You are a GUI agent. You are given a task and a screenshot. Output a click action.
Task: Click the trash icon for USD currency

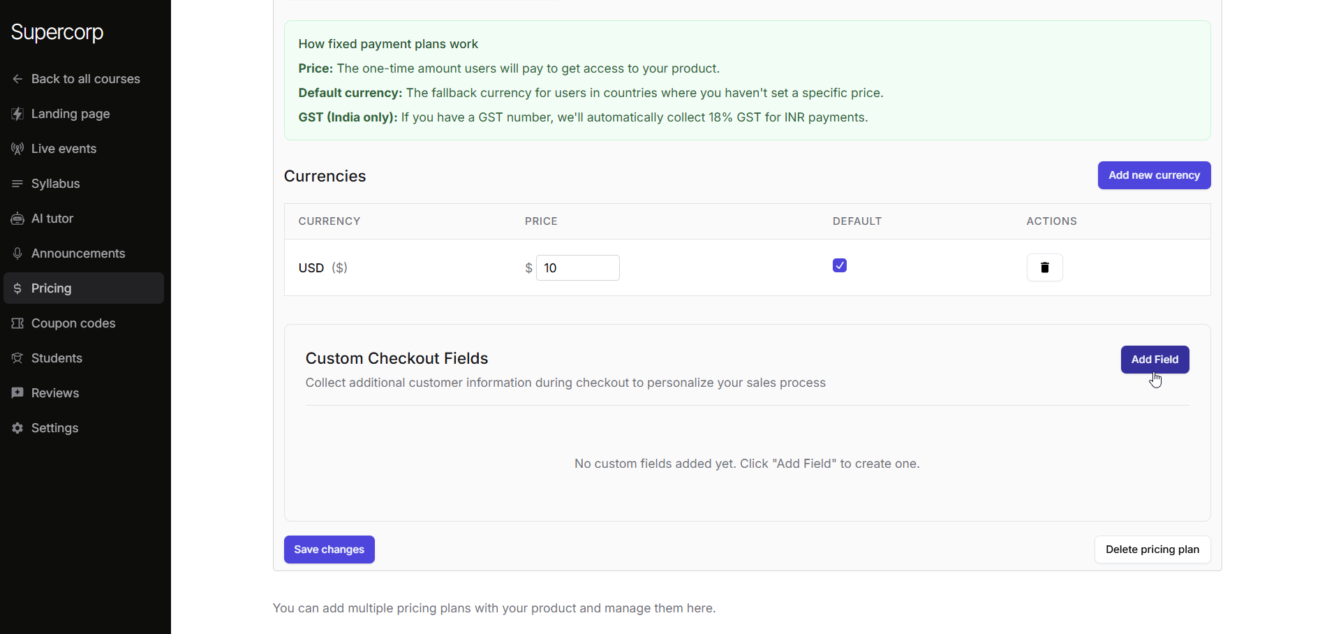1044,267
